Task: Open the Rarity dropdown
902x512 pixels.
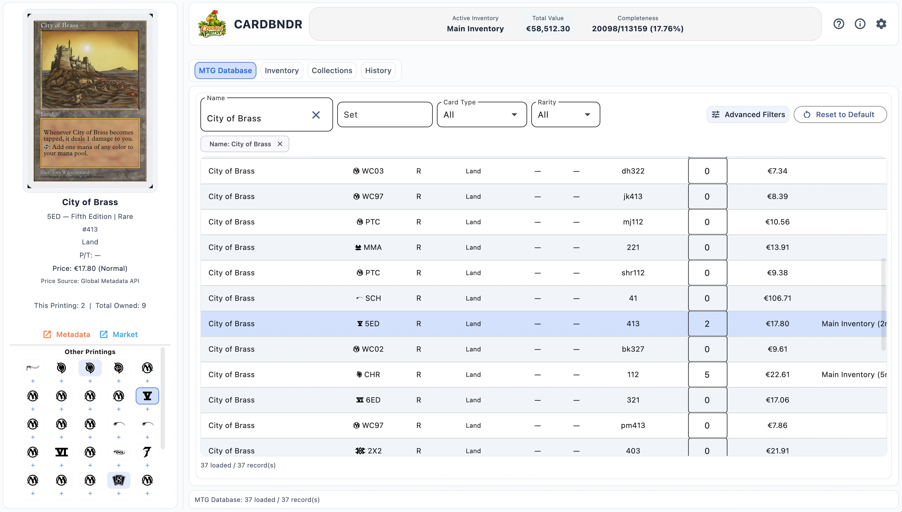Action: [565, 115]
